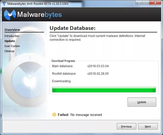Click the Malwarebytes logo icon in header
Screen dimensions: 163x135
point(10,15)
